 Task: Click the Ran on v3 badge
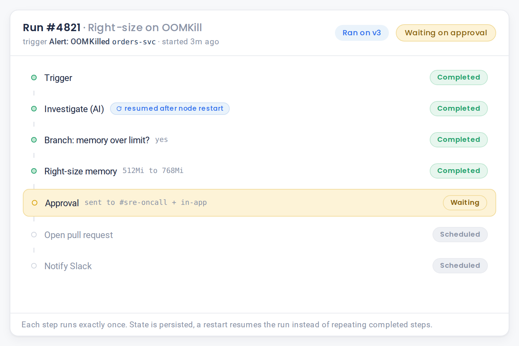[x=362, y=33]
